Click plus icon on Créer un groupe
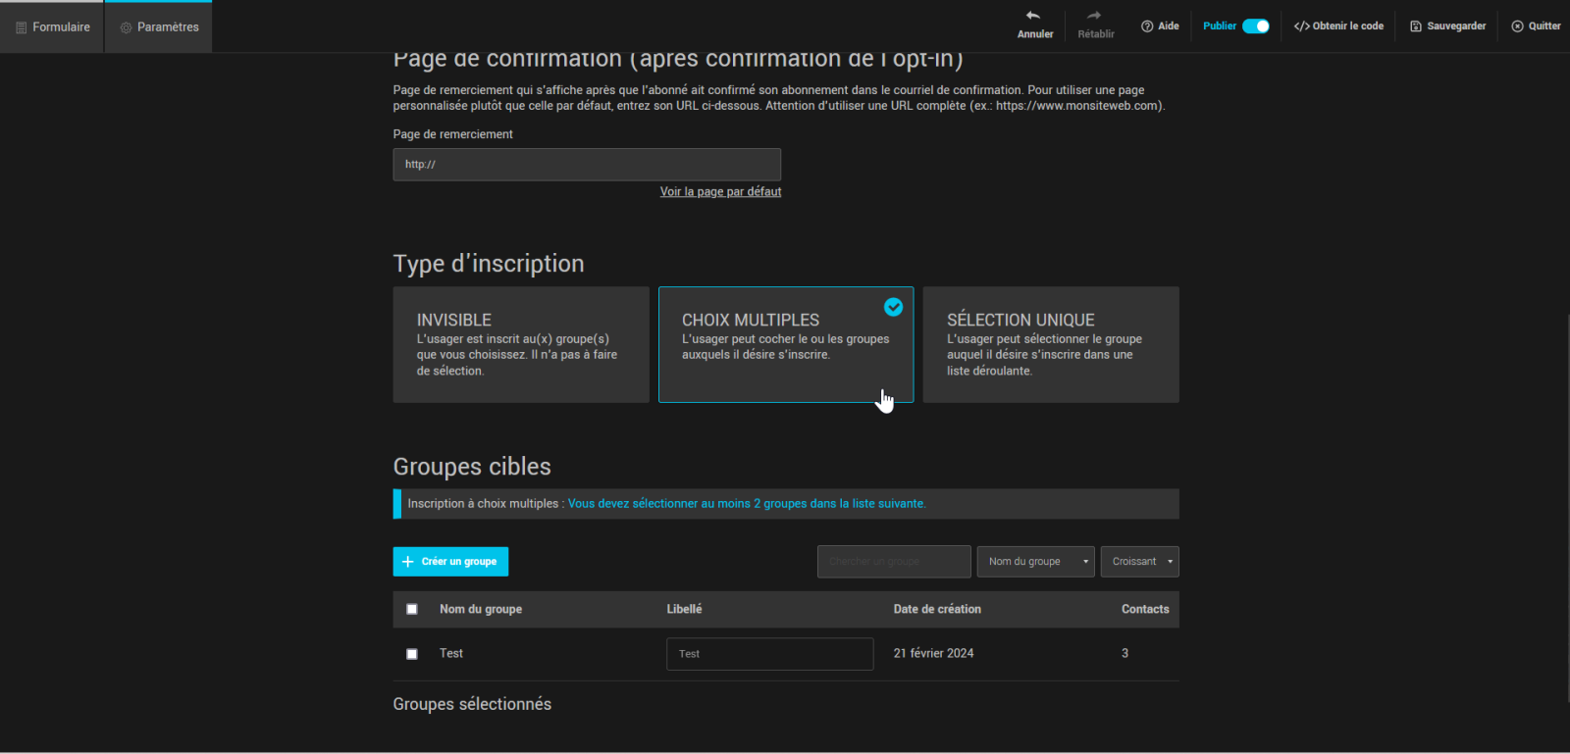1570x754 pixels. (x=408, y=562)
